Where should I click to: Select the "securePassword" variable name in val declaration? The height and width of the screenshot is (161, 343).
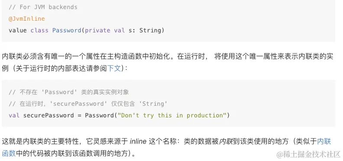click(49, 115)
